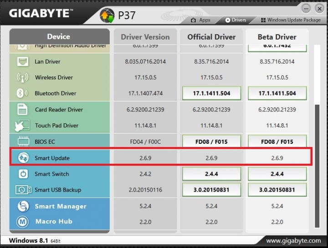328x248 pixels.
Task: Click installed Lan version 8.035.0716.2014
Action: pos(145,61)
